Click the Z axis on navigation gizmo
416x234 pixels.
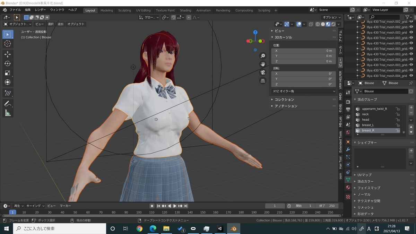pyautogui.click(x=255, y=32)
